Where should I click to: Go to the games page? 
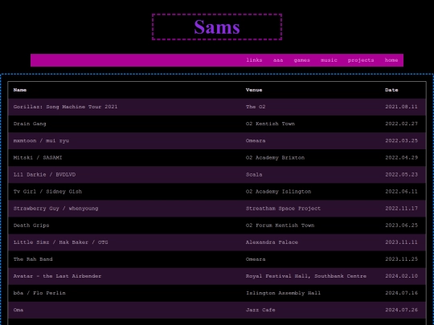301,60
